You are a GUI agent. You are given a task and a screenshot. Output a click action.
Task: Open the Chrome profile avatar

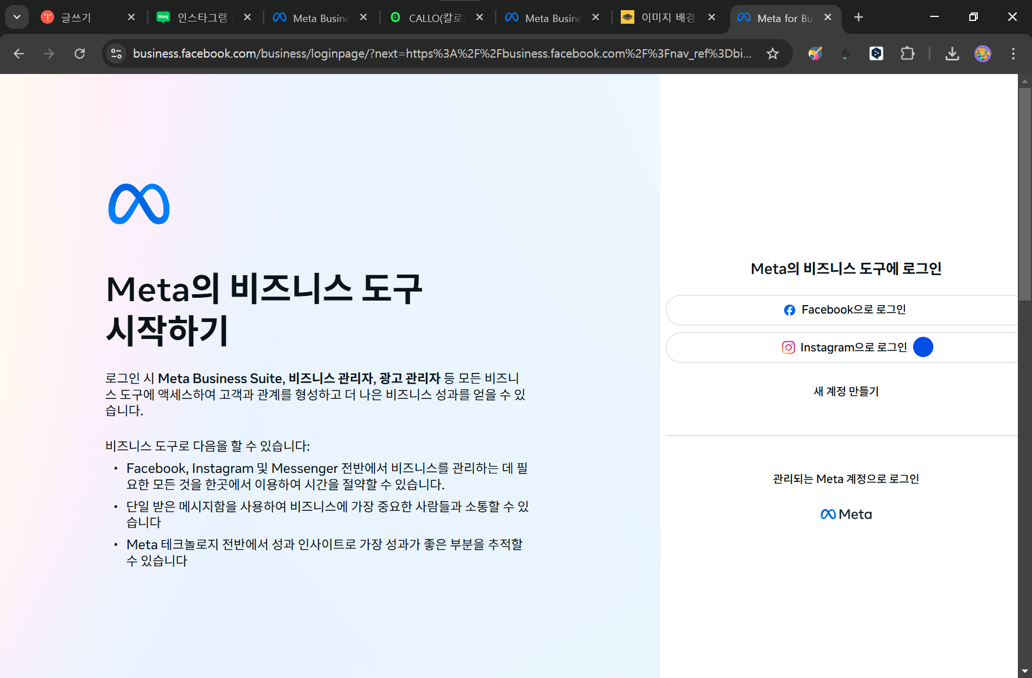pyautogui.click(x=983, y=54)
